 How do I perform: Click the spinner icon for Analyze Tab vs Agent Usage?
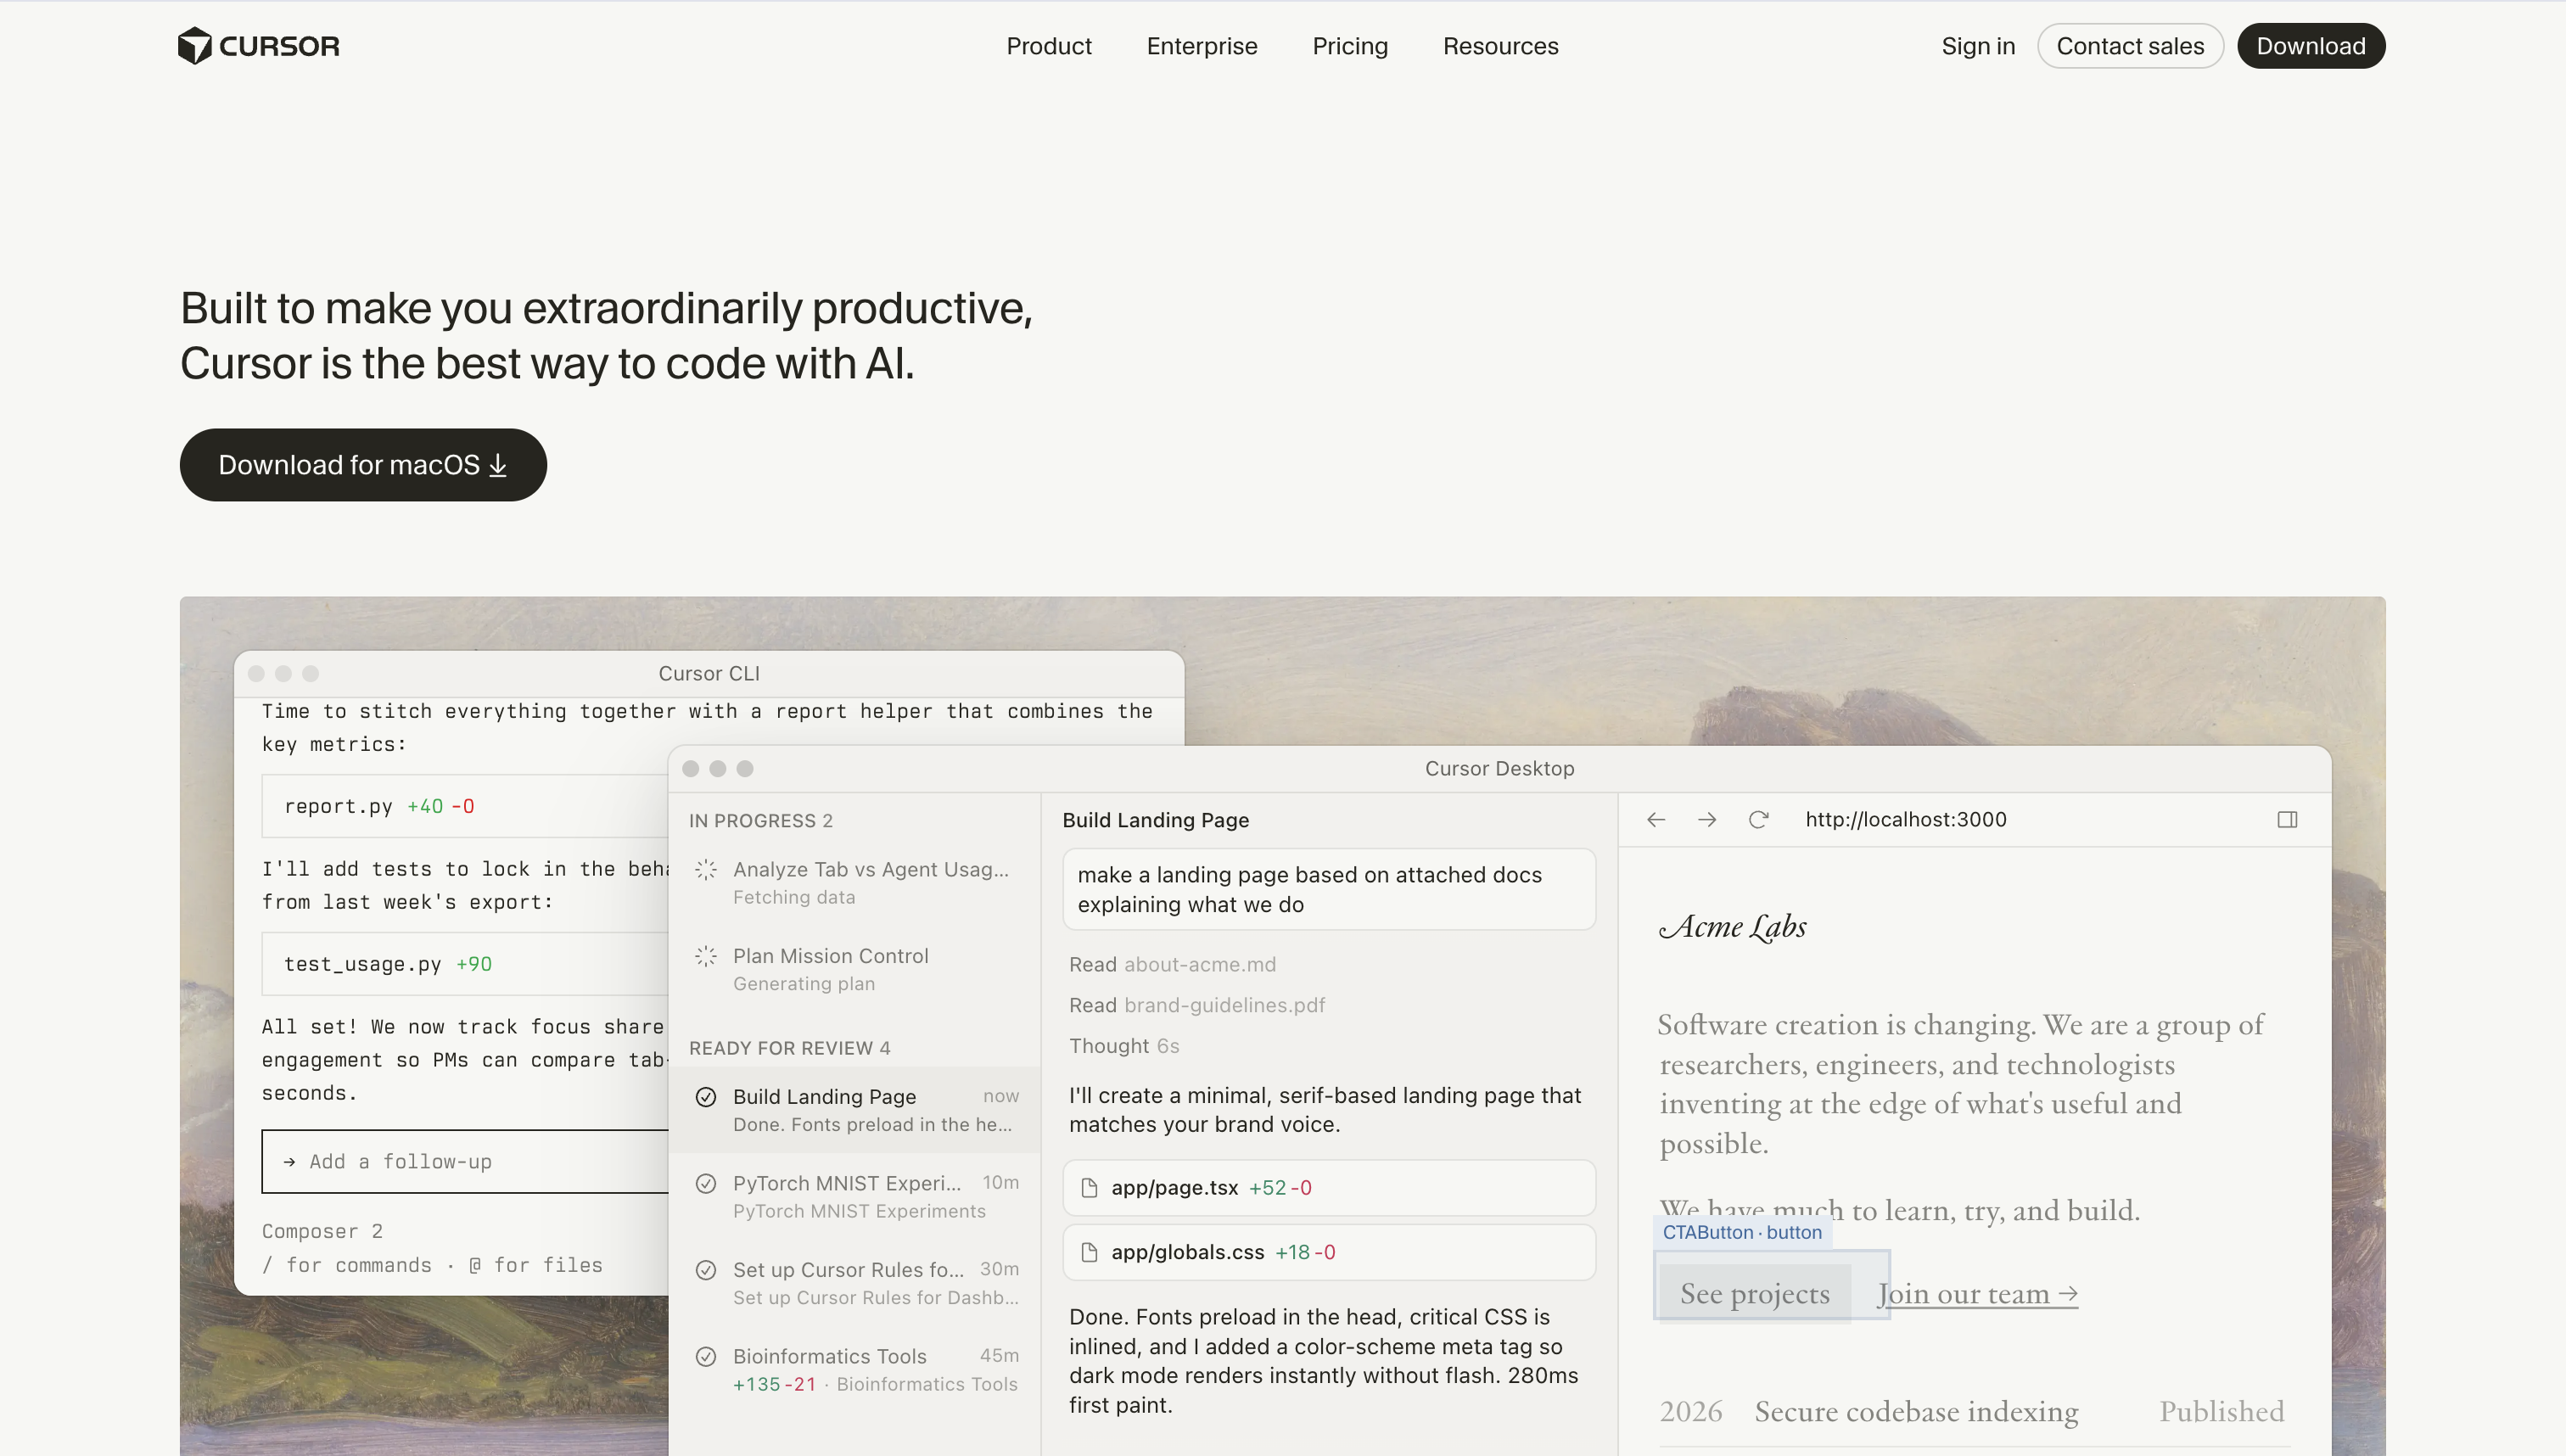click(x=706, y=870)
